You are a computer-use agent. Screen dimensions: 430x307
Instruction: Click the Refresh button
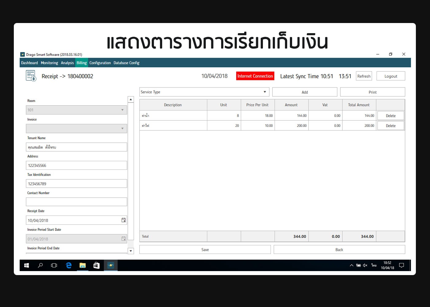tap(364, 76)
